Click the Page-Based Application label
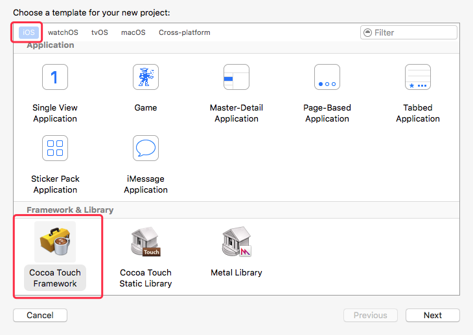473x335 pixels. pos(327,113)
